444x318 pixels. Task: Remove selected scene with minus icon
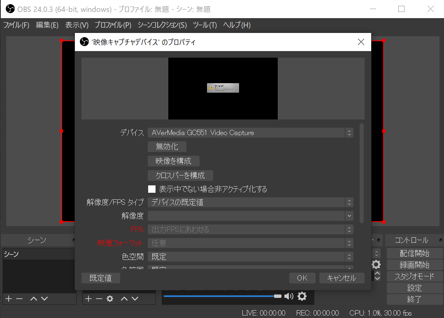click(19, 299)
